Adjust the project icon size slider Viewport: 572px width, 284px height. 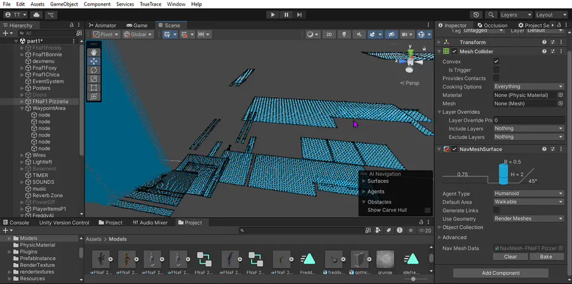coord(413,279)
